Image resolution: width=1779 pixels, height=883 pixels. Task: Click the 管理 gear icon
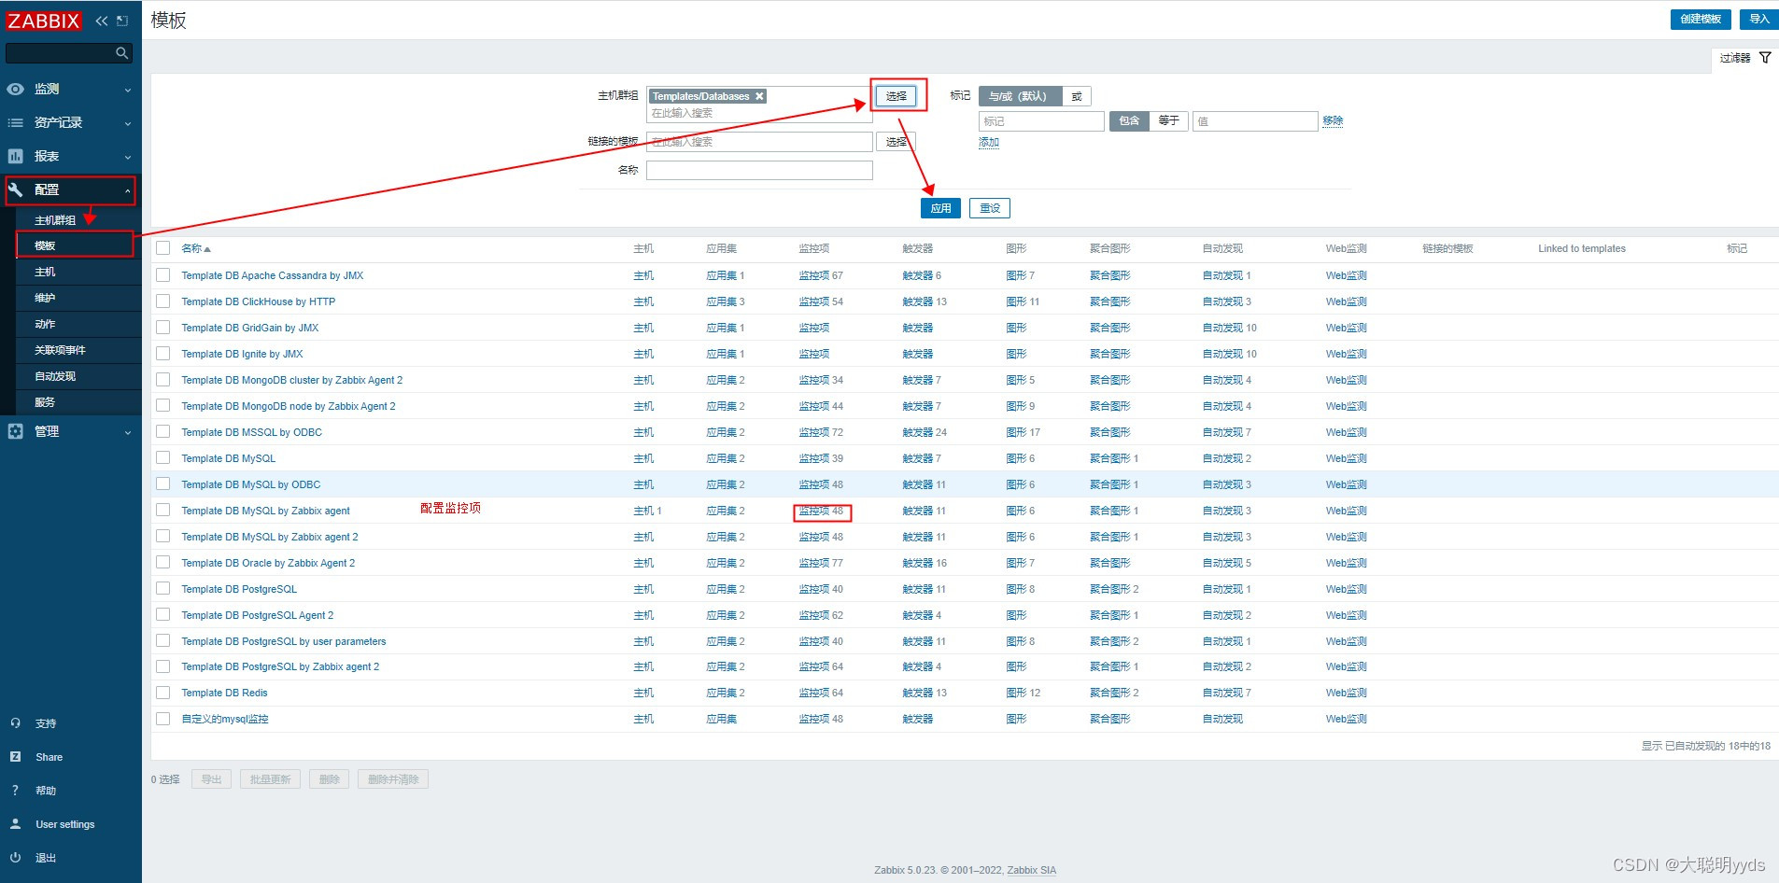[16, 431]
